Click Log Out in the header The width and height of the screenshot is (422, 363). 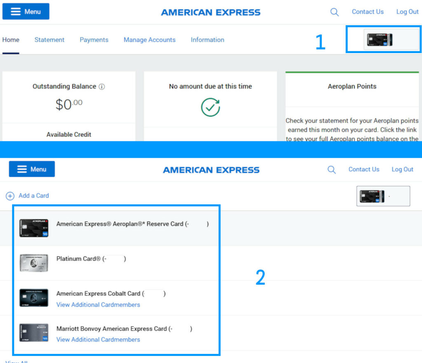point(407,12)
